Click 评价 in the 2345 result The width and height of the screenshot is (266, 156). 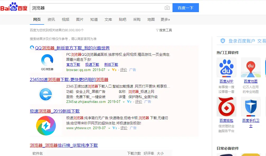[139, 102]
